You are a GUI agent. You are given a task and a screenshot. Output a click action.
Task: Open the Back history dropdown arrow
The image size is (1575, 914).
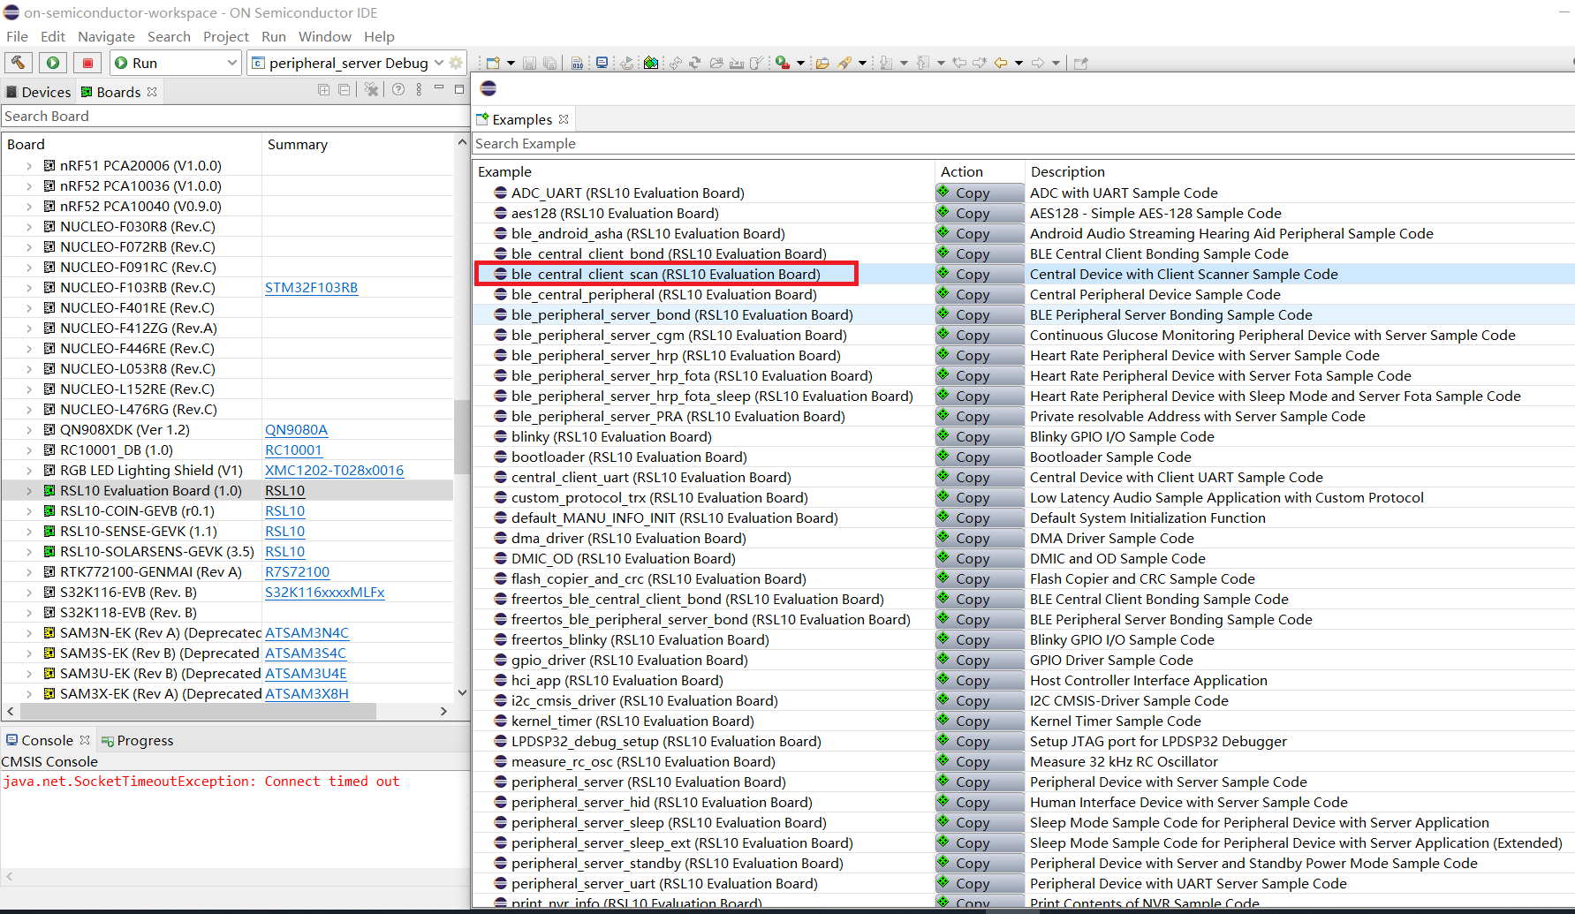pos(1018,63)
